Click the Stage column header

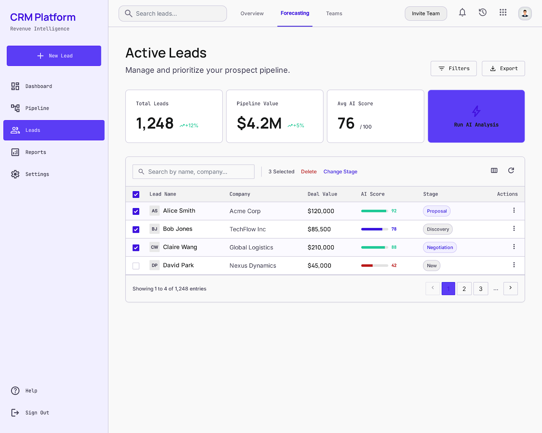point(431,194)
